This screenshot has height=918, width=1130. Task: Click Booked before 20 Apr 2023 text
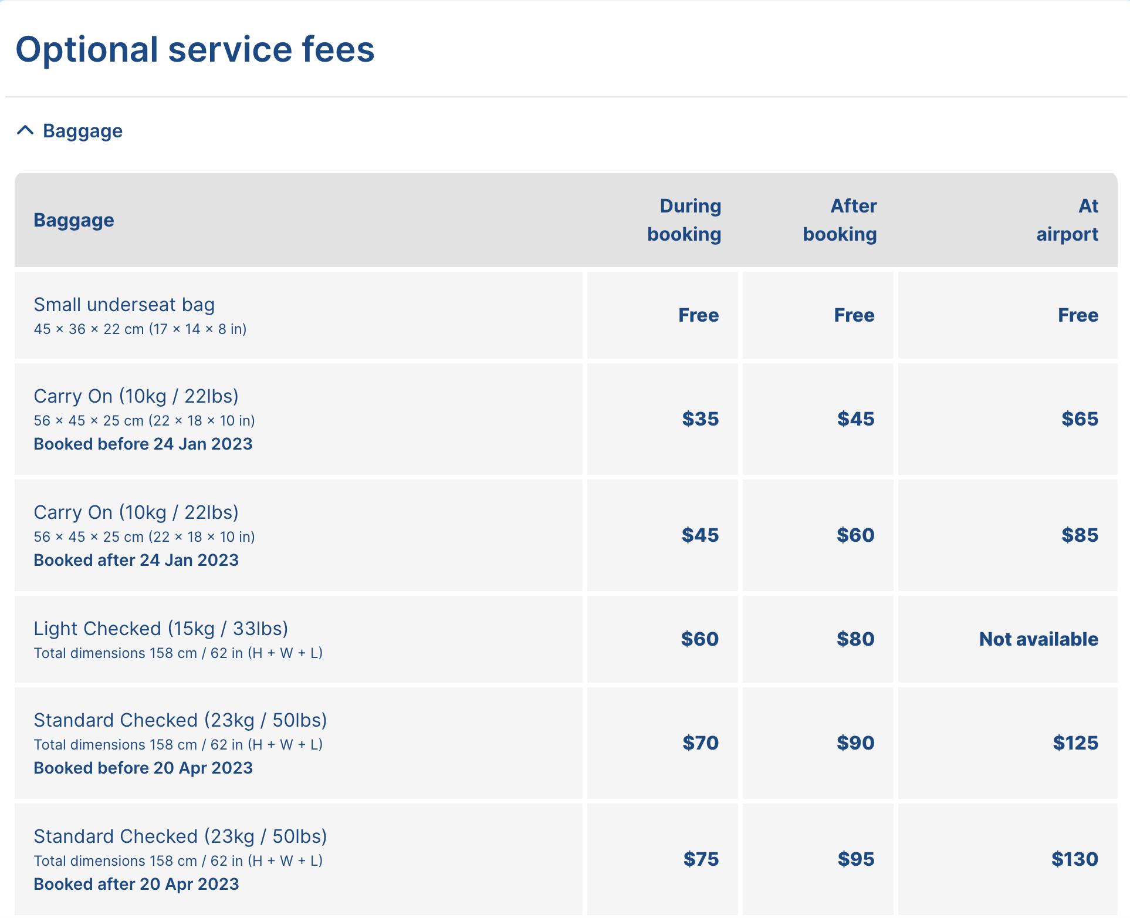143,768
